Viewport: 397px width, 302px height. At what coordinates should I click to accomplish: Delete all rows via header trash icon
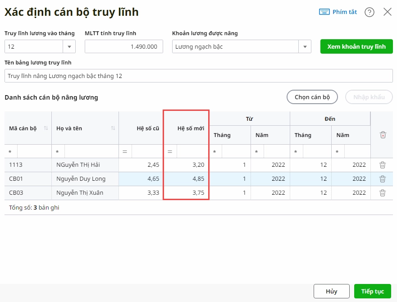point(383,135)
